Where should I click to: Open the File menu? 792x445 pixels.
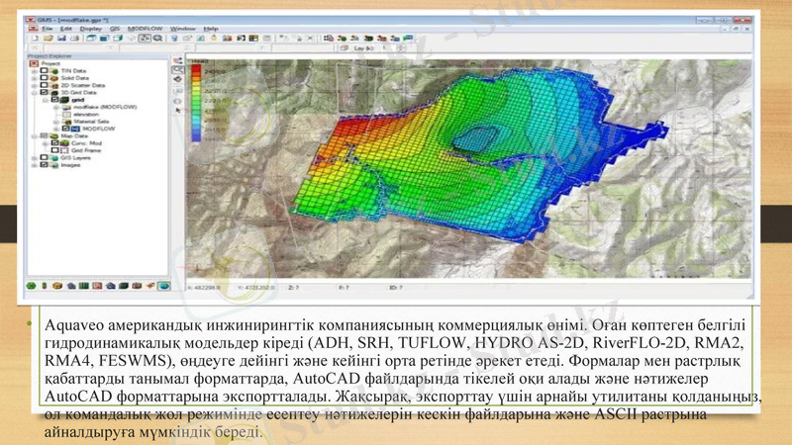[48, 29]
